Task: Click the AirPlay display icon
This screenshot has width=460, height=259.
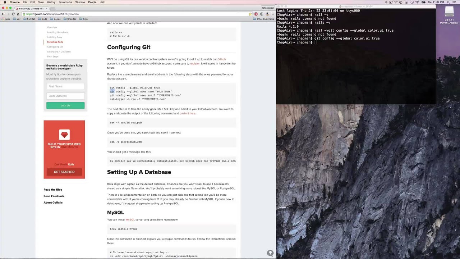Action: pyautogui.click(x=406, y=2)
